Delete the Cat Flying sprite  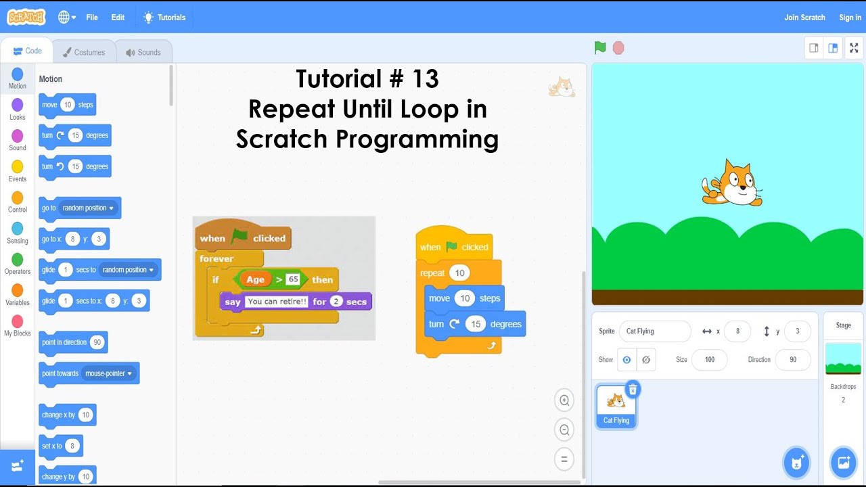click(x=632, y=389)
